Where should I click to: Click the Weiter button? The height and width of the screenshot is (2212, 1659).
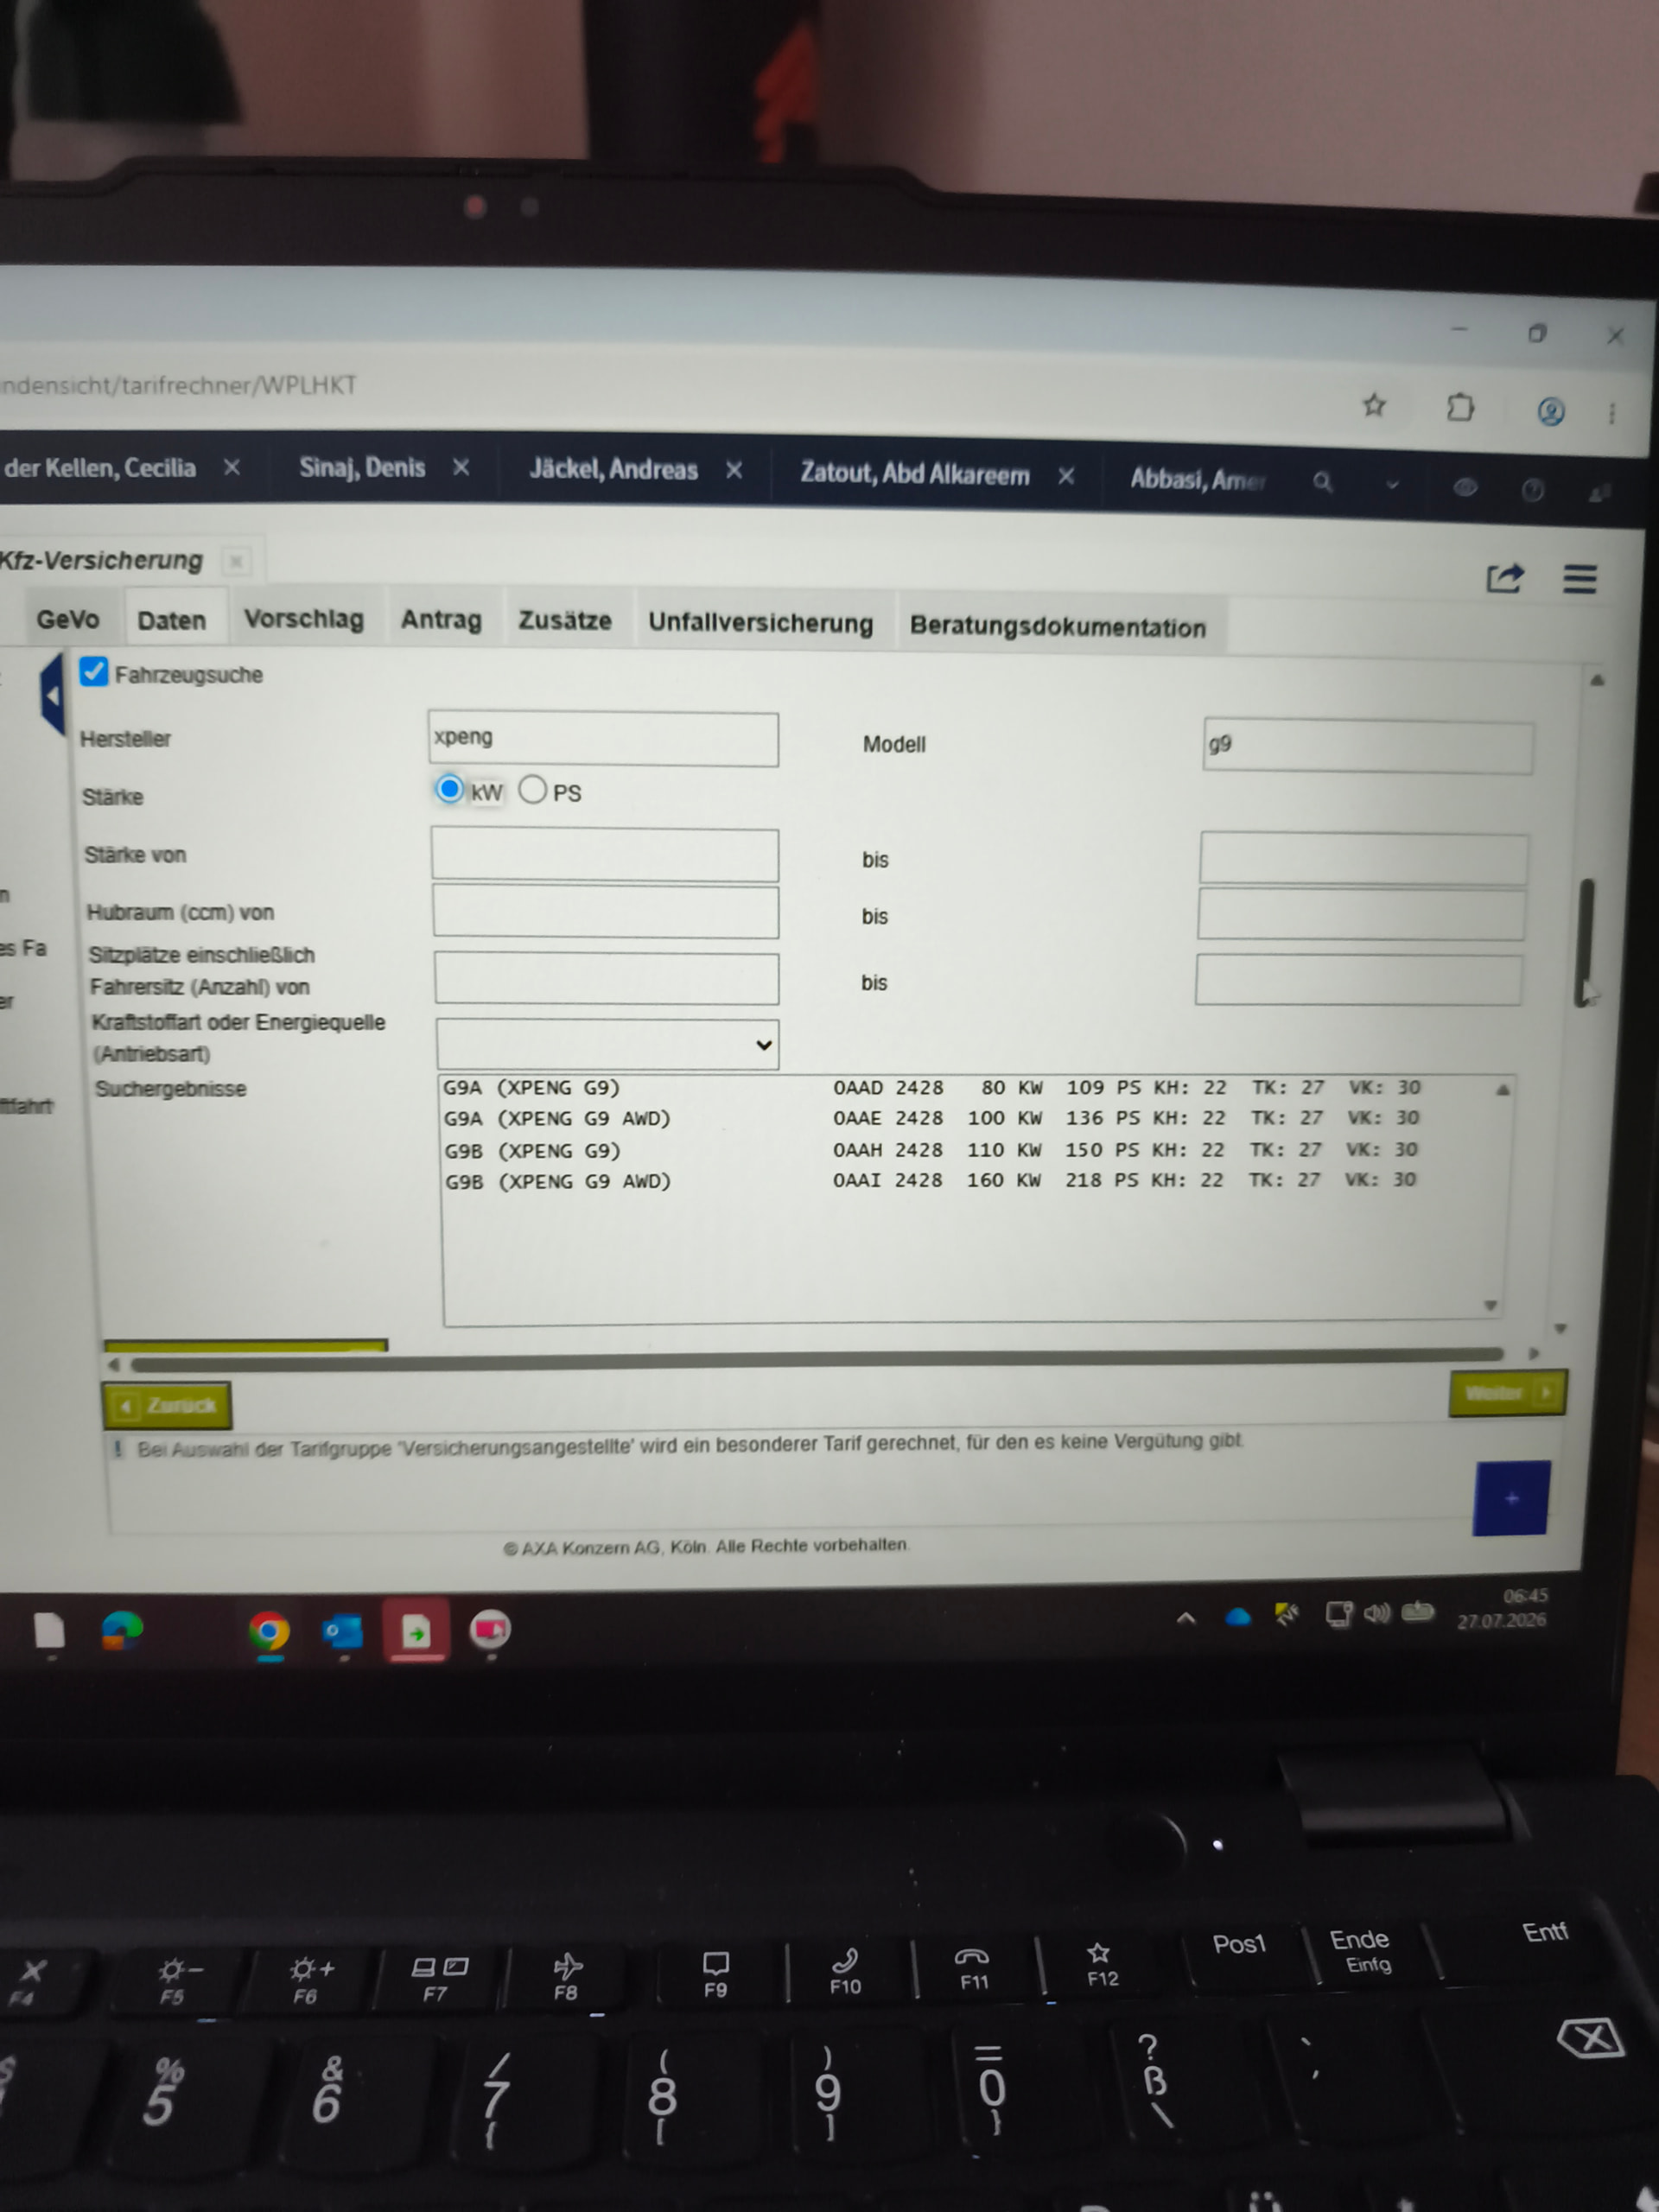point(1507,1392)
